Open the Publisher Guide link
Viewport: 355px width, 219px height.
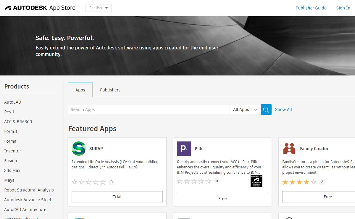coord(311,8)
